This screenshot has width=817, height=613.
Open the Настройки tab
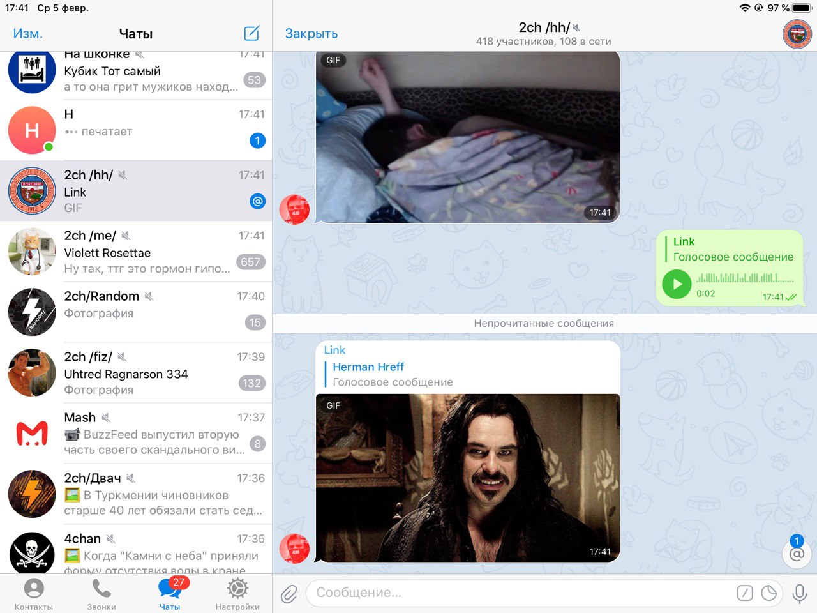[237, 594]
